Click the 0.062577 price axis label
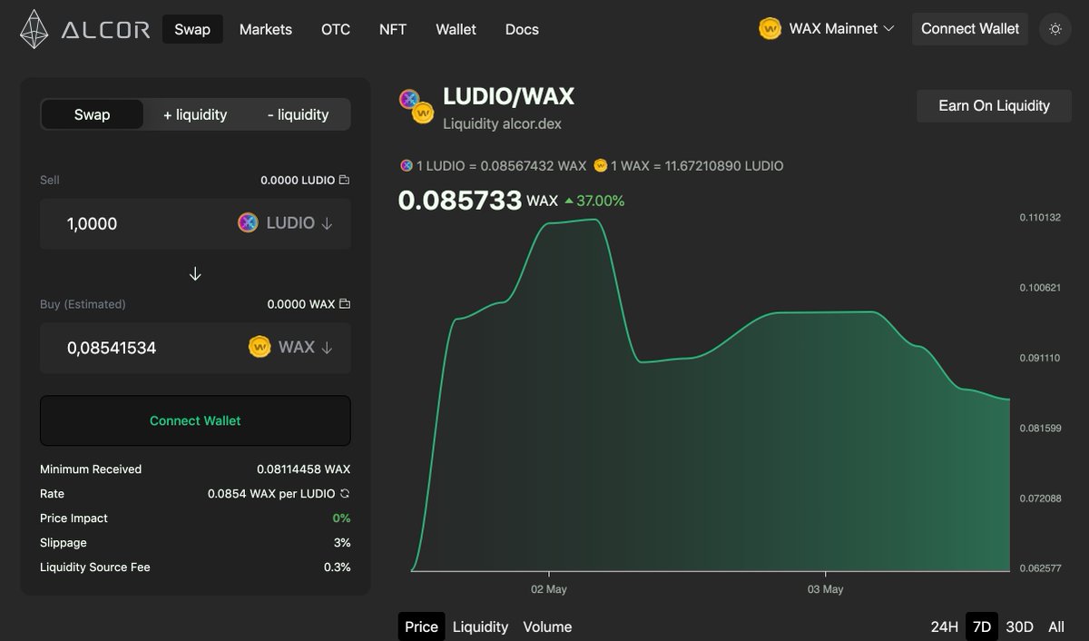This screenshot has width=1089, height=641. (x=1040, y=568)
